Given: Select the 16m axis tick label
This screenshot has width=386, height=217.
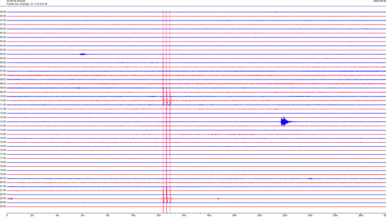Looking at the screenshot, I should (x=209, y=215).
